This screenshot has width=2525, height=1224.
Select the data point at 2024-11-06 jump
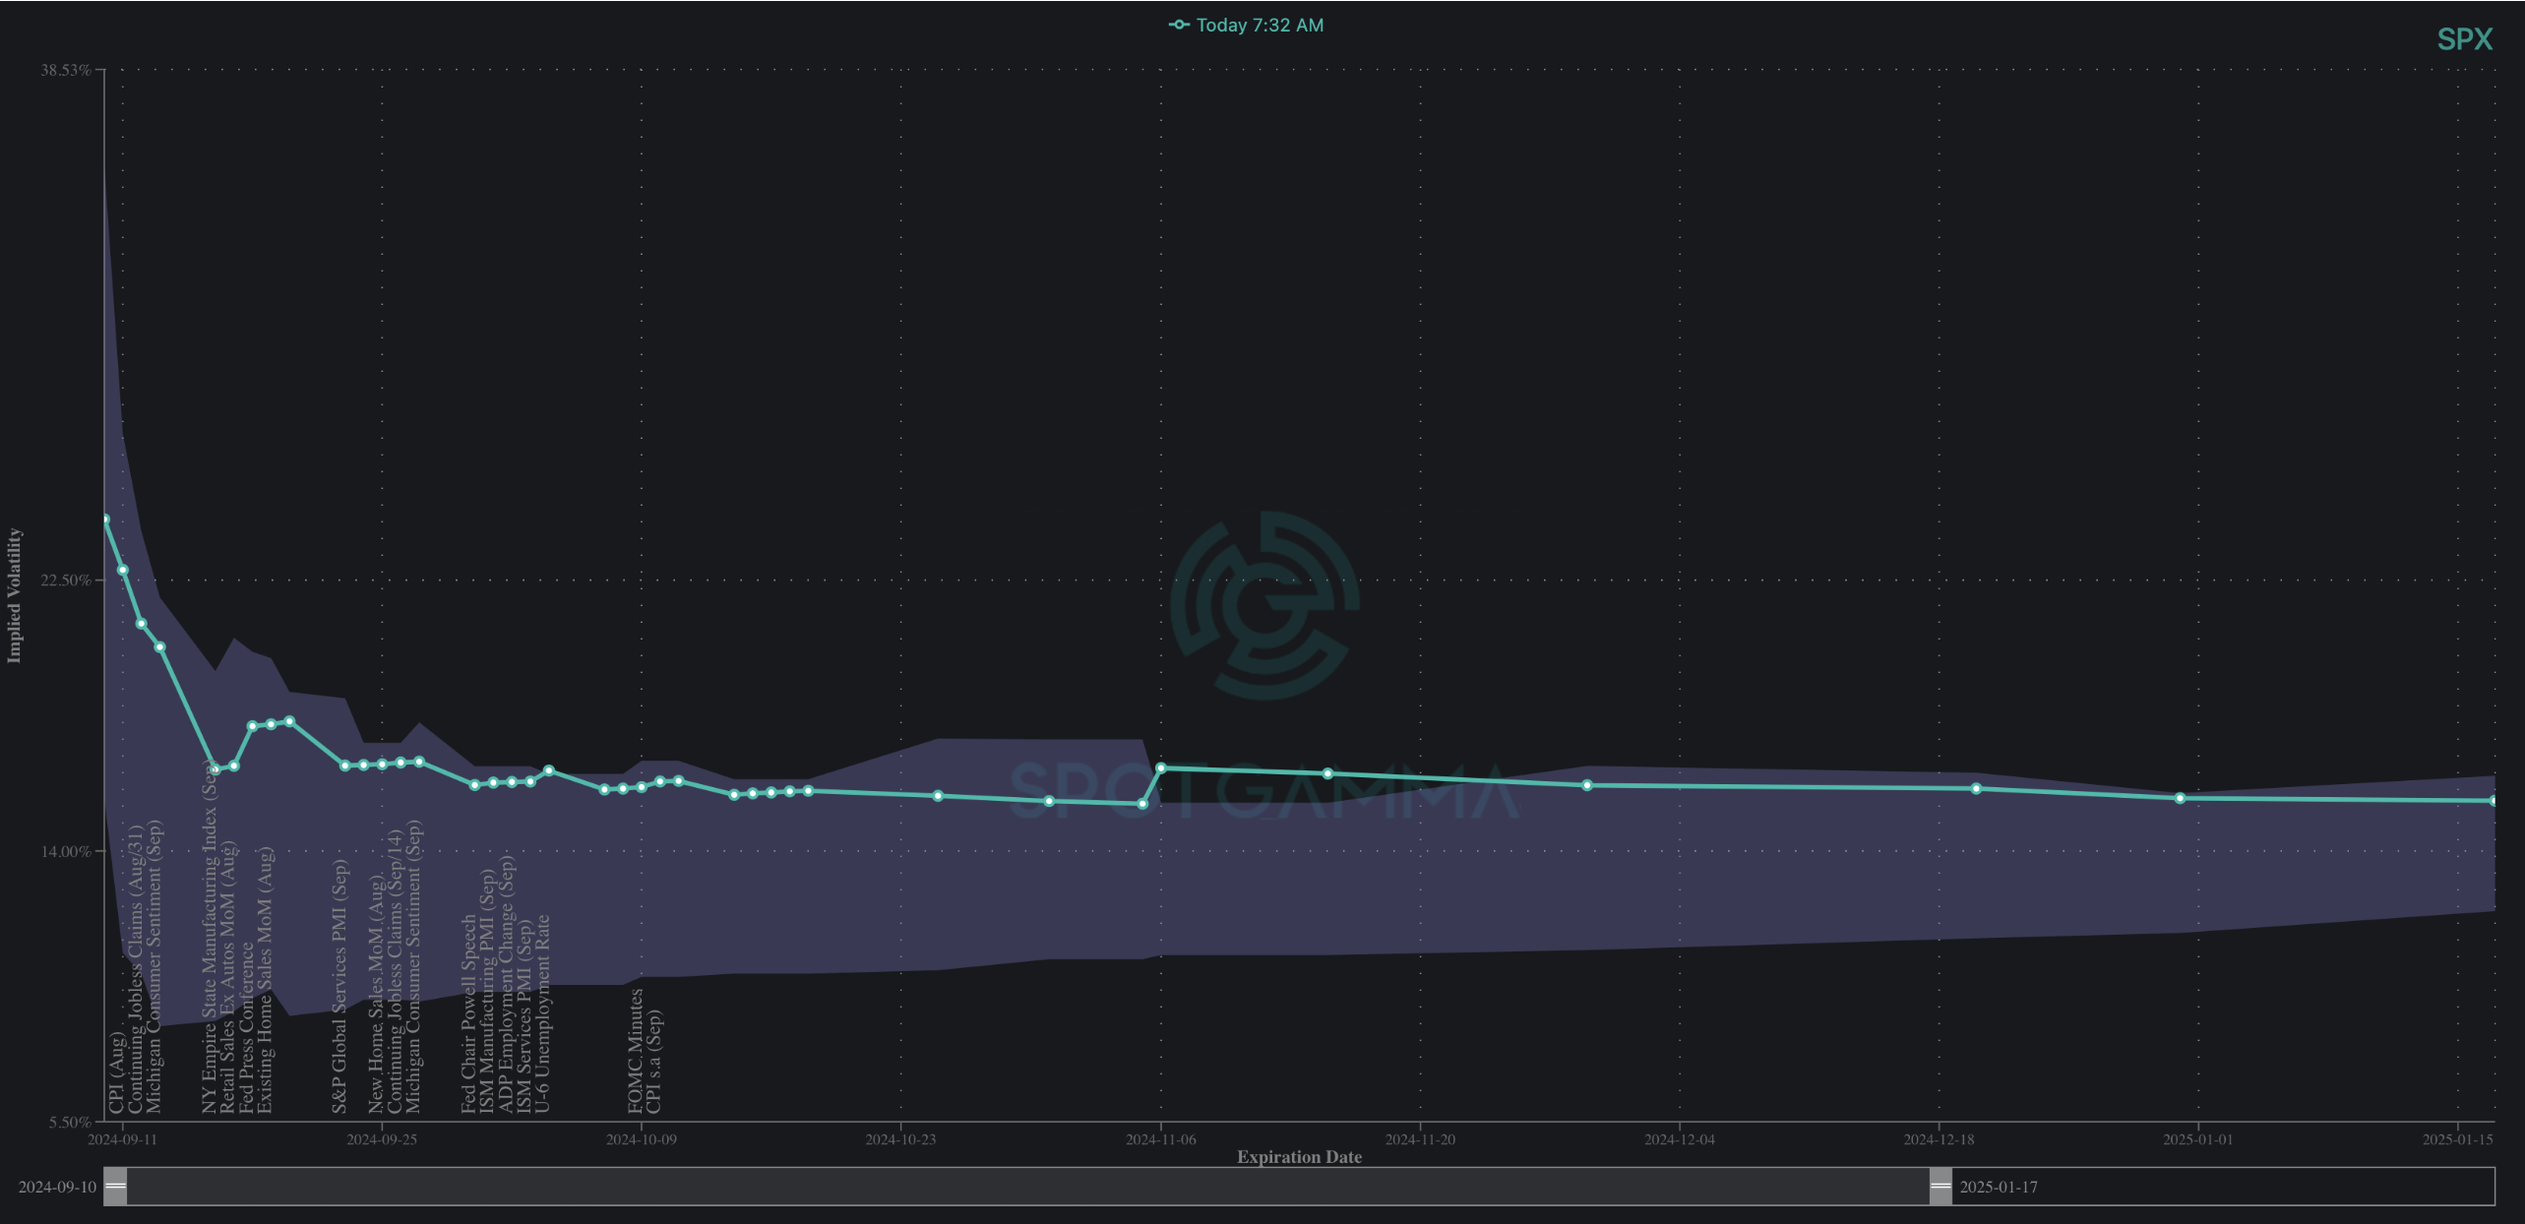1161,768
